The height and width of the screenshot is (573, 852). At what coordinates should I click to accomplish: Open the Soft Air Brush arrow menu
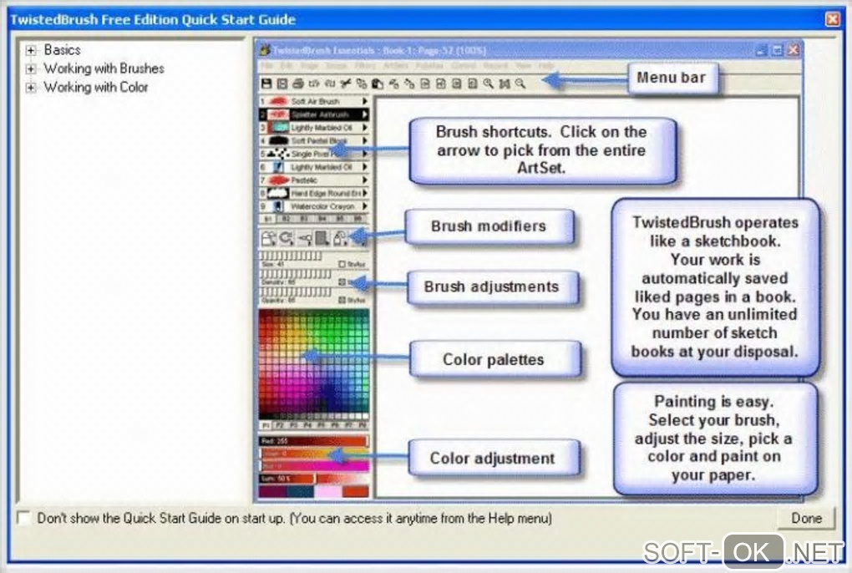pos(364,102)
